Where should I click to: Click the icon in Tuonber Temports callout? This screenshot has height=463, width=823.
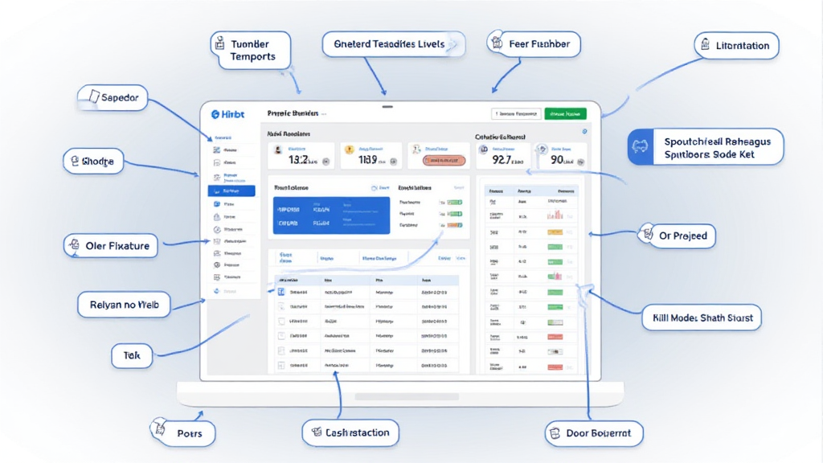tap(219, 45)
